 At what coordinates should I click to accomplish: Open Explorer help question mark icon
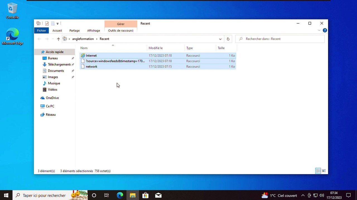(x=325, y=30)
